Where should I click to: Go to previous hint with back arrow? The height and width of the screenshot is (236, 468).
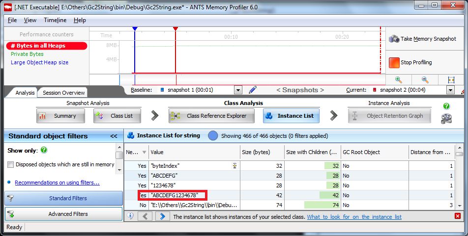(146, 216)
